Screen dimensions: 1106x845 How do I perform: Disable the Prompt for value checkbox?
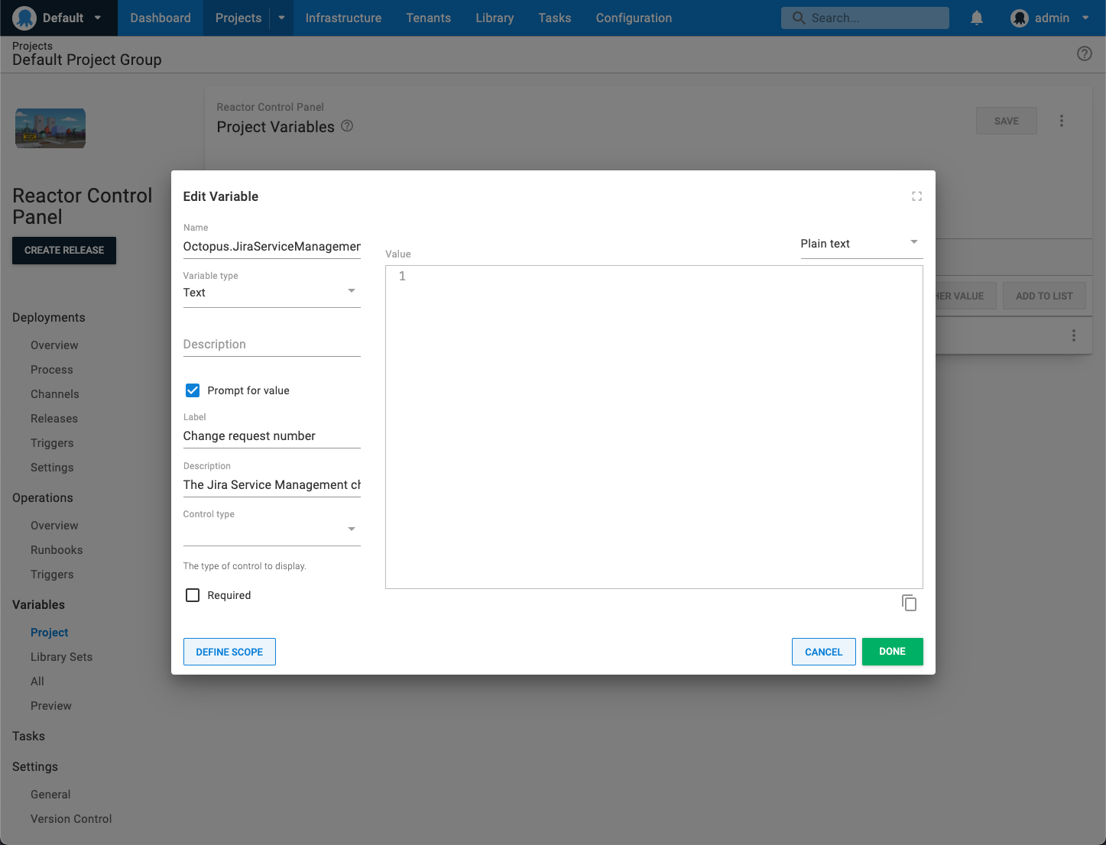click(x=192, y=390)
